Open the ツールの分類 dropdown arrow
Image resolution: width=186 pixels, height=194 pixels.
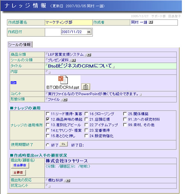click(x=74, y=60)
